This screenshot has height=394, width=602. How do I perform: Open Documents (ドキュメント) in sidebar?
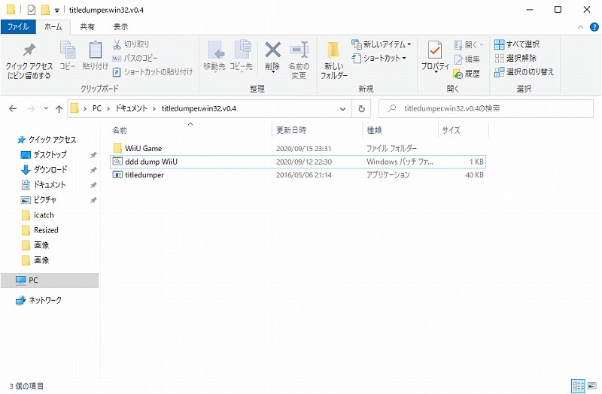[x=43, y=185]
